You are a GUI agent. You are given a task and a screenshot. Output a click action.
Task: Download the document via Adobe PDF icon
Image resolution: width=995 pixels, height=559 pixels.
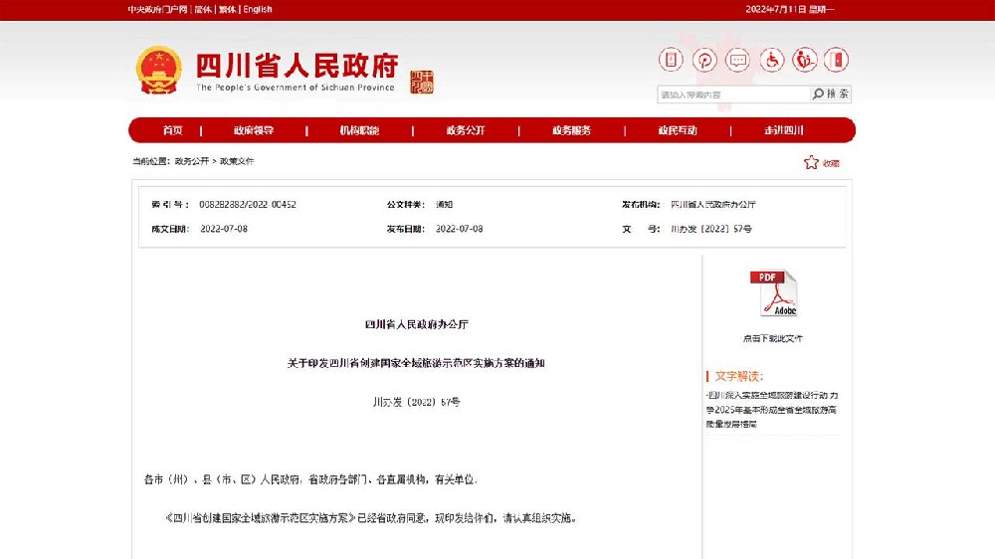click(x=773, y=294)
